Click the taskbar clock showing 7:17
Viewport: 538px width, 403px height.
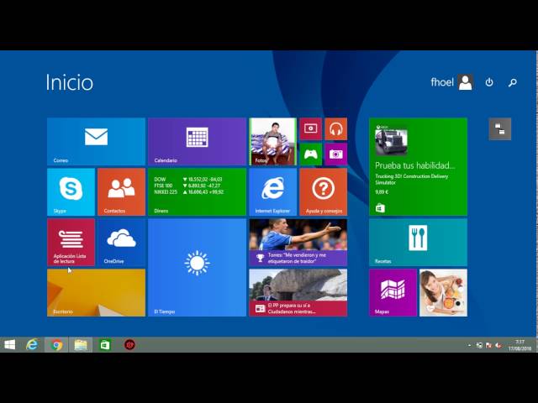tap(520, 345)
